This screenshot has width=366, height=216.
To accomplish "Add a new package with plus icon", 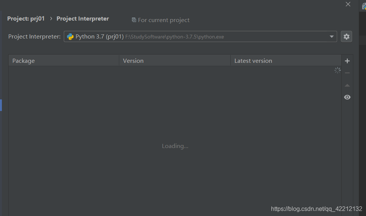I will click(x=347, y=61).
